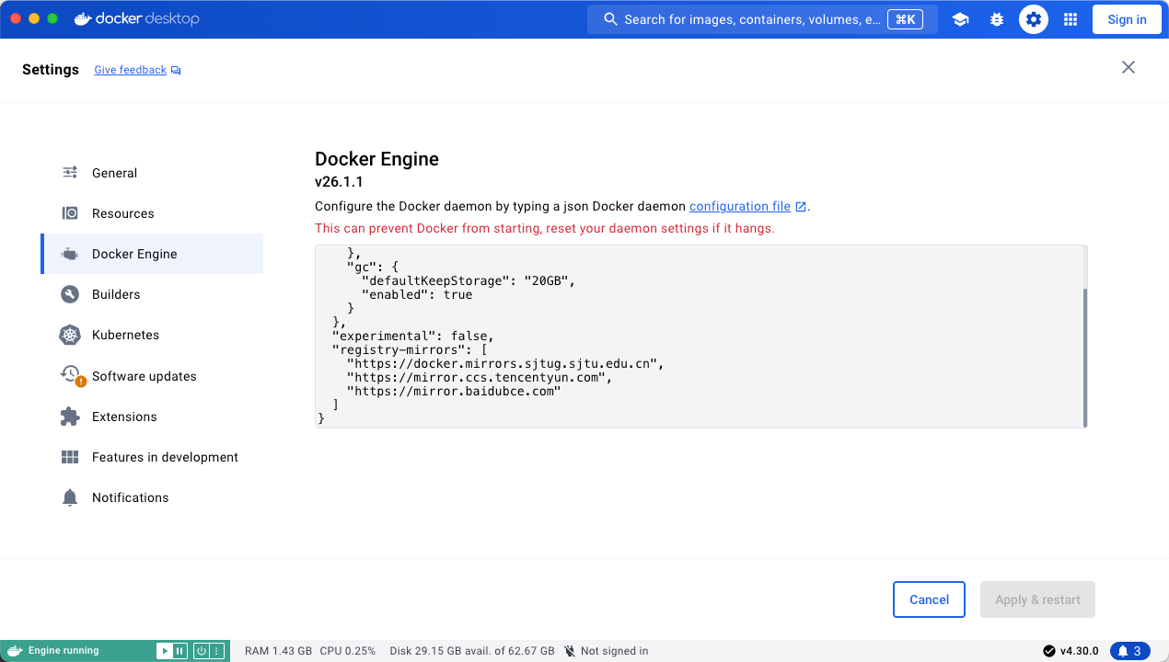Screen dimensions: 1169x662
Task: Click the engine power quit icon
Action: click(x=200, y=651)
